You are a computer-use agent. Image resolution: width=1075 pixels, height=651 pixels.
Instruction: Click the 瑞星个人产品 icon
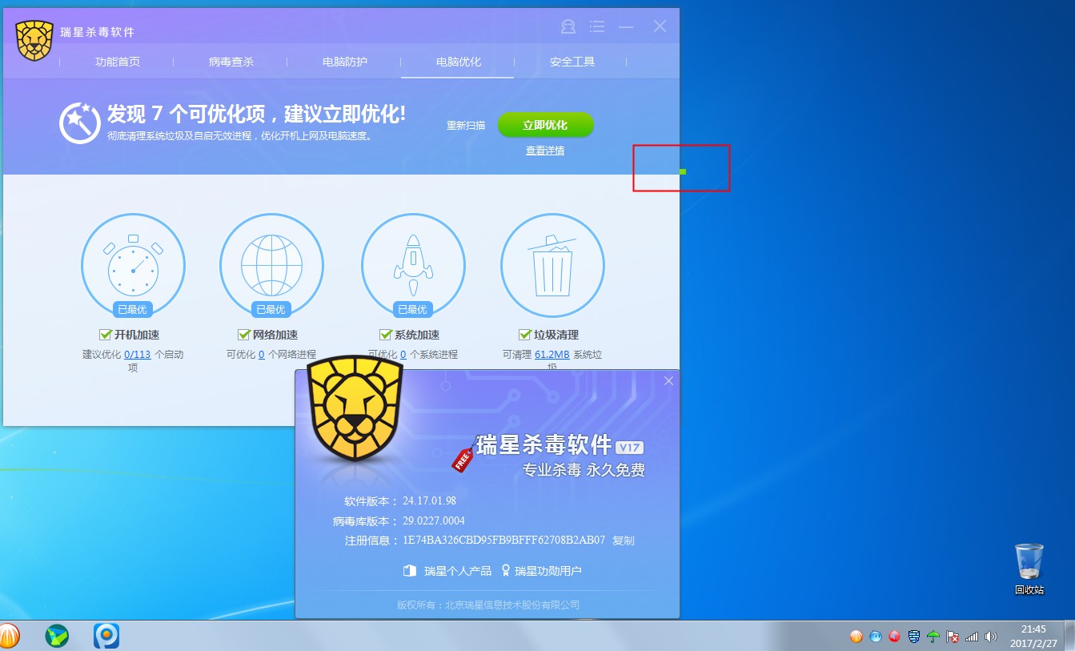(409, 571)
